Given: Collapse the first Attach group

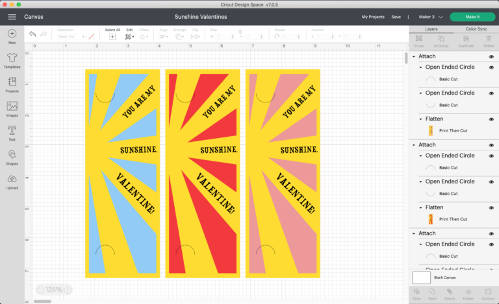Looking at the screenshot, I should (415, 57).
